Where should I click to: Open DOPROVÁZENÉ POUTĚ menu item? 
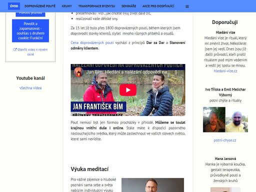(40, 6)
